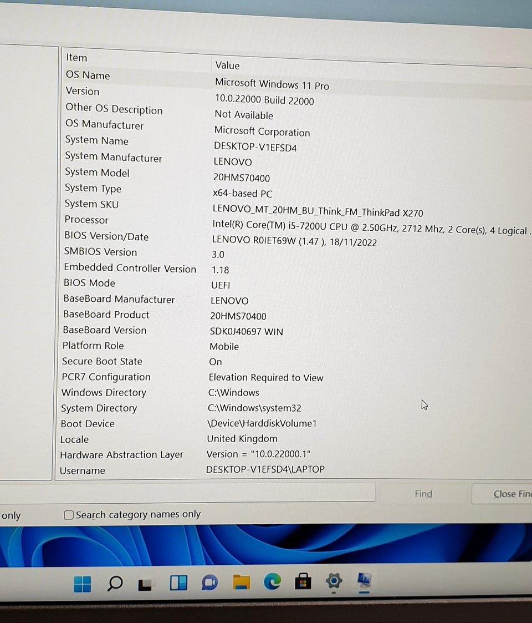Viewport: 532px width, 623px height.
Task: Click the x64-based PC value
Action: pyautogui.click(x=243, y=194)
